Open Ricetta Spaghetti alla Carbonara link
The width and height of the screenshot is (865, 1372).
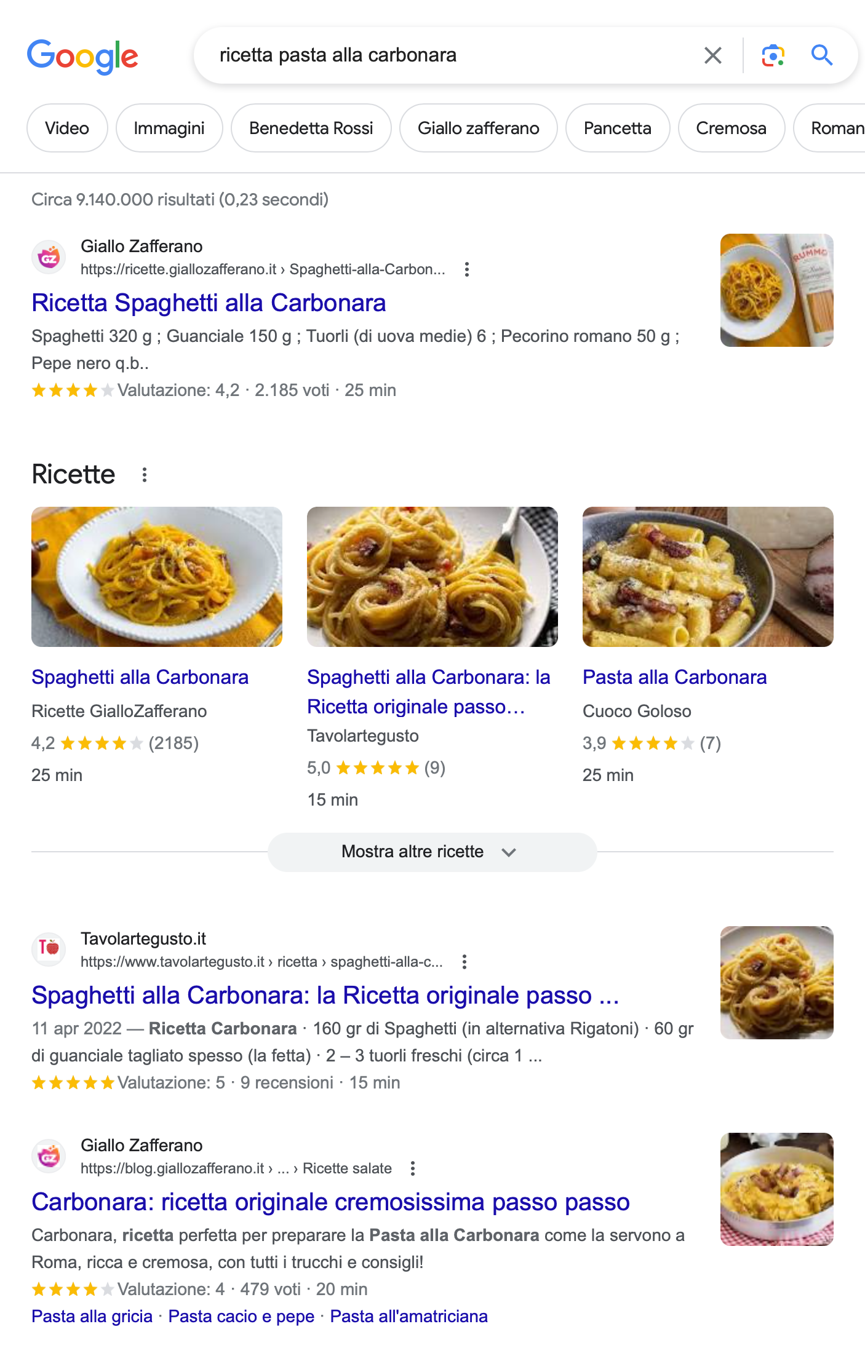click(x=209, y=303)
